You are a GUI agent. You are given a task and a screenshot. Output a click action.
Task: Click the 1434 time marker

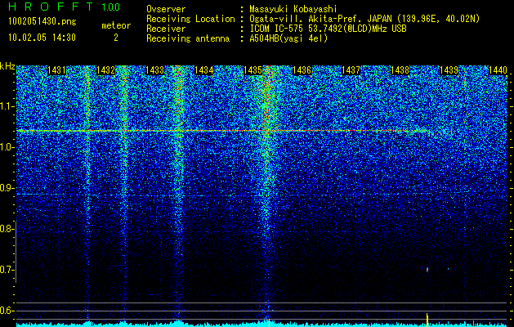[x=204, y=70]
